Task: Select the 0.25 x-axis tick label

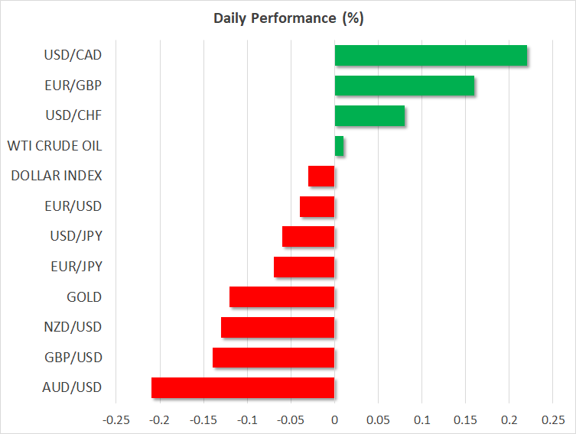Action: 553,419
